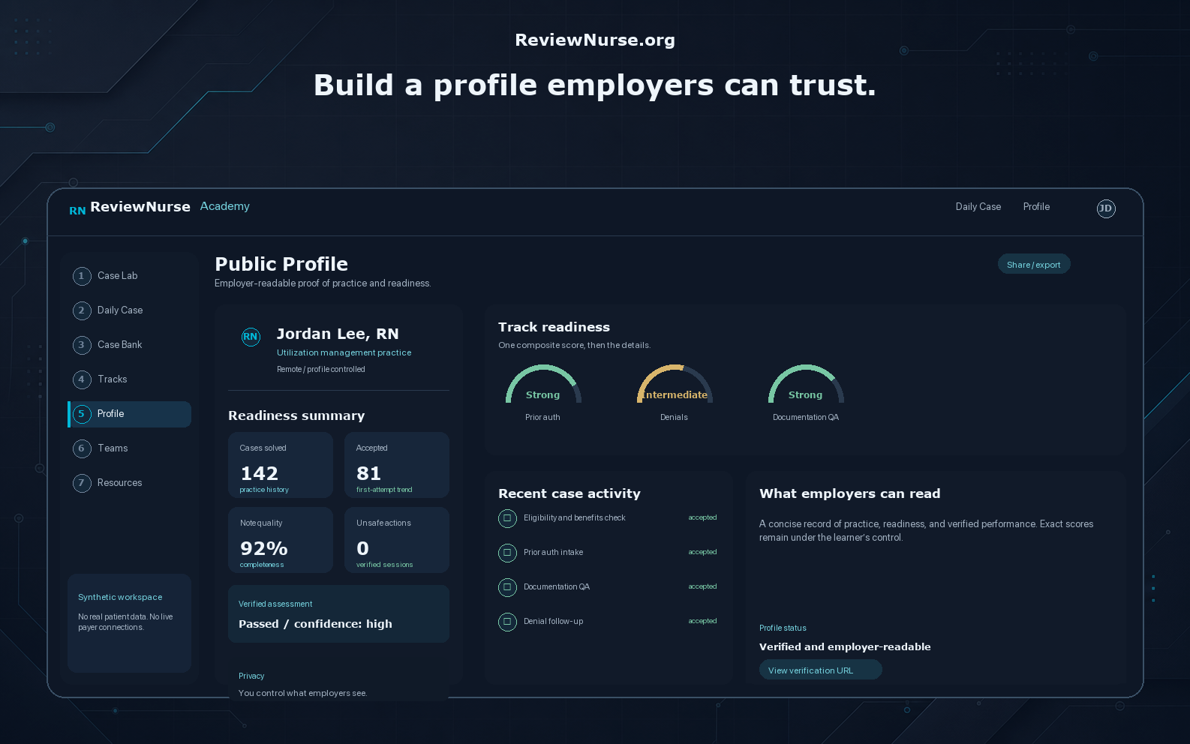1190x744 pixels.
Task: Open the Cases solved 142 card
Action: [x=281, y=465]
